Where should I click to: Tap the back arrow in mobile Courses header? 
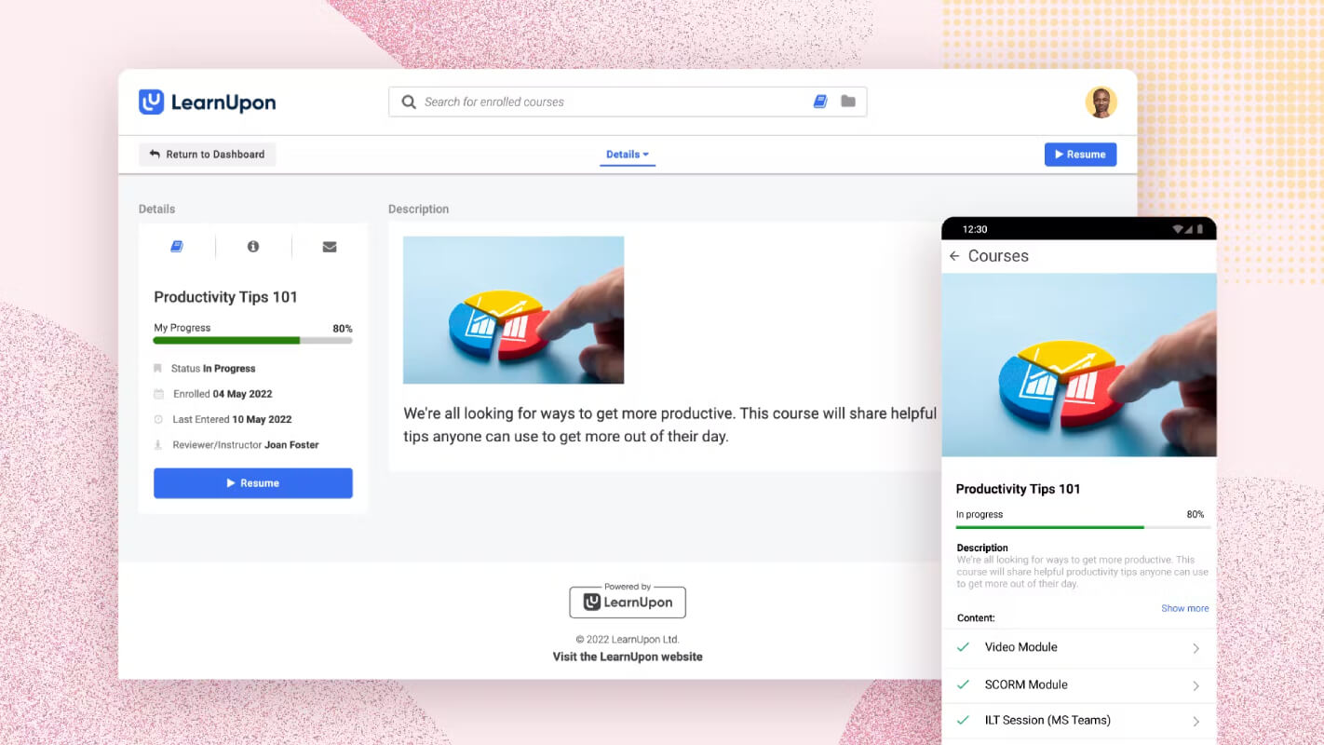point(954,256)
